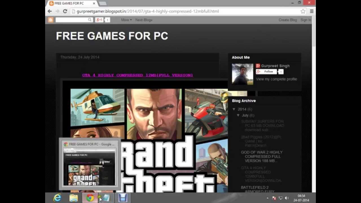Click the volume speaker tray icon
361x203 pixels.
click(287, 198)
